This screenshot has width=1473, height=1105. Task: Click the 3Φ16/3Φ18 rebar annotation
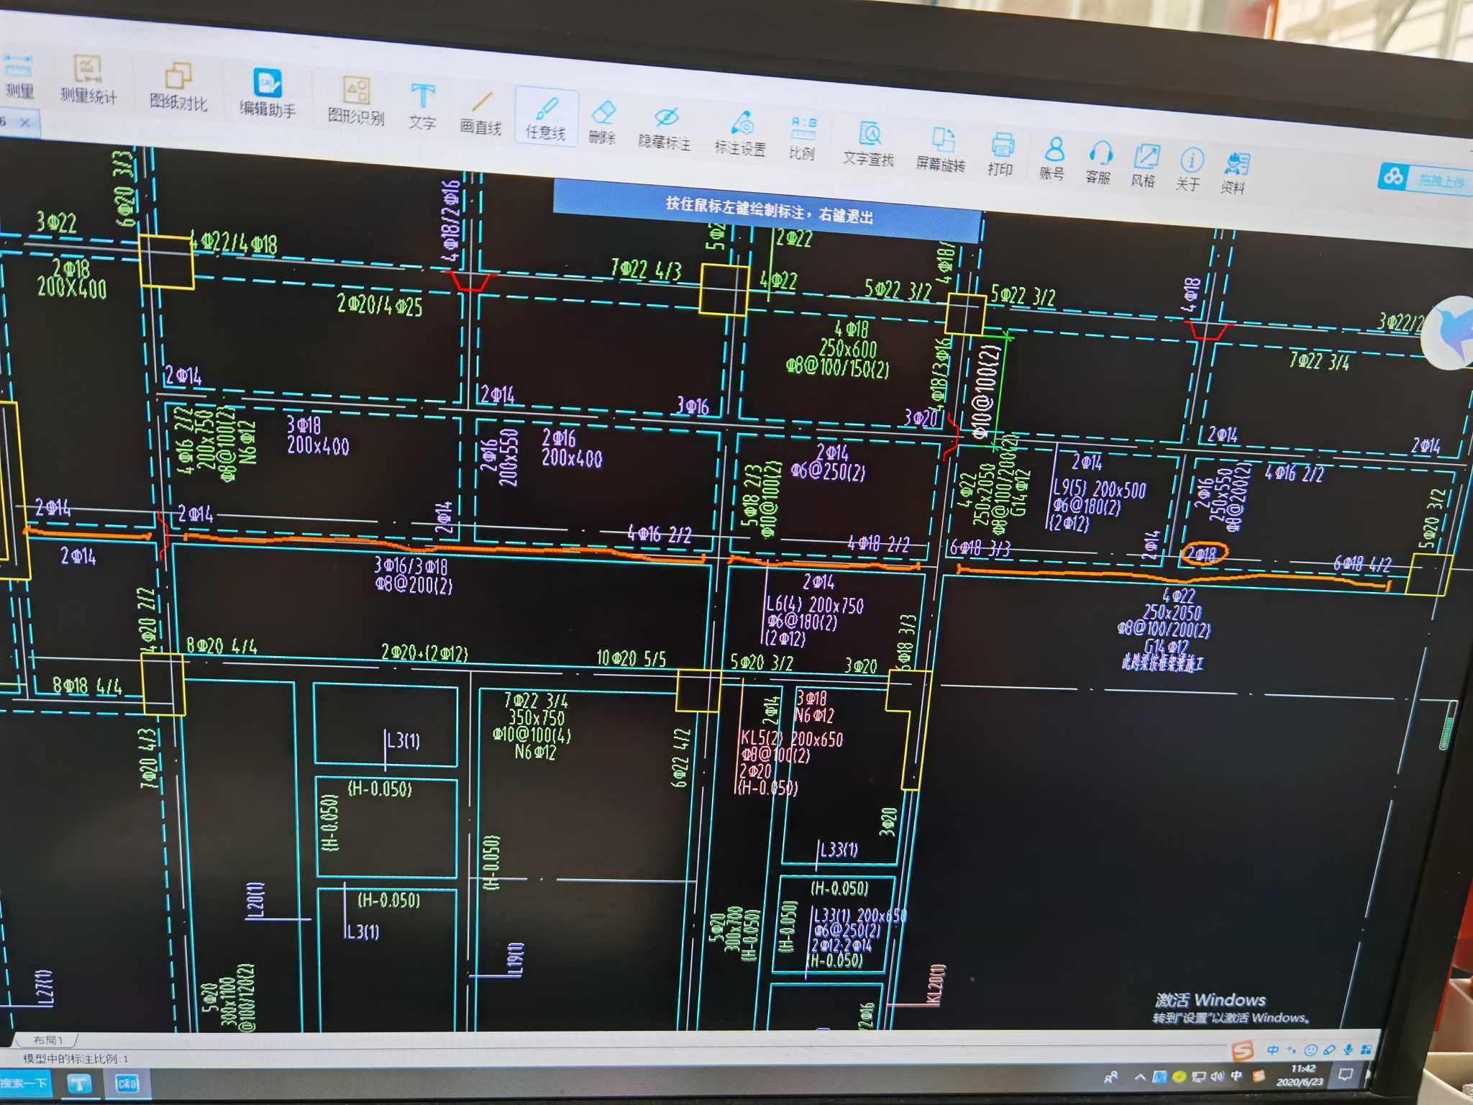pos(411,566)
